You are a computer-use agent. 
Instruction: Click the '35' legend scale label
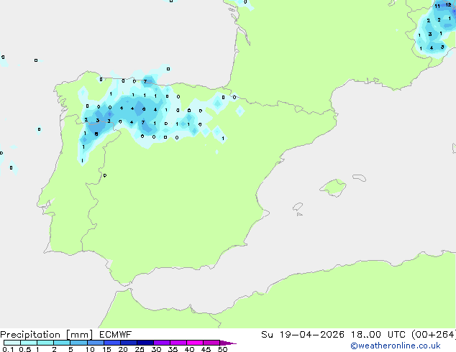click(x=173, y=349)
